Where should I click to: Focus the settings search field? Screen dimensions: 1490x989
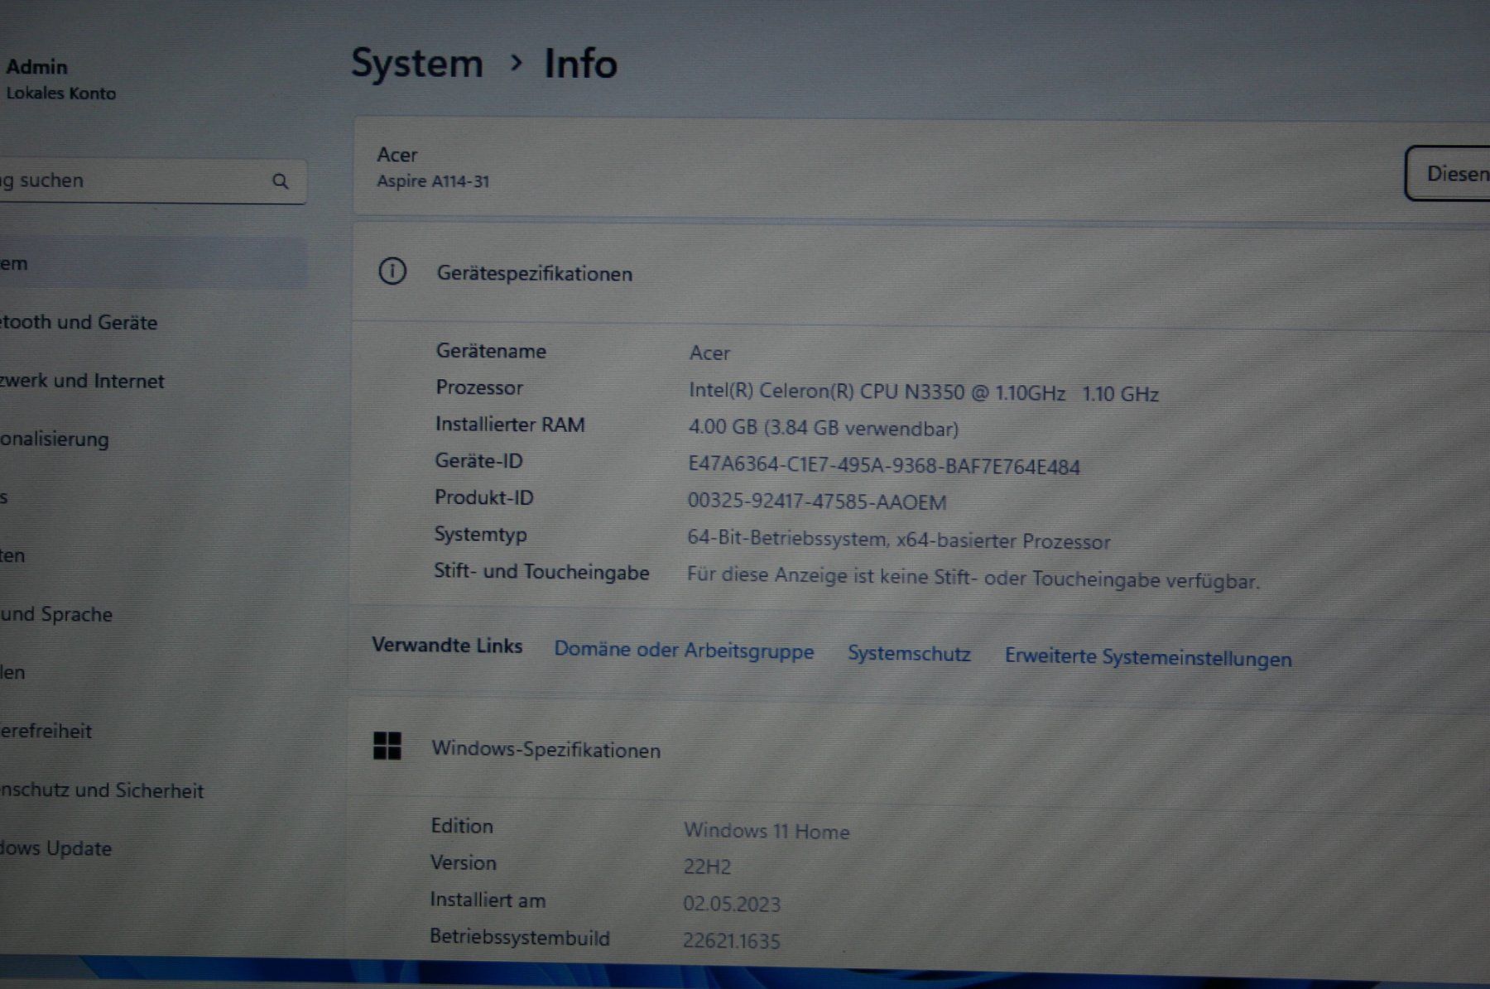pos(153,181)
